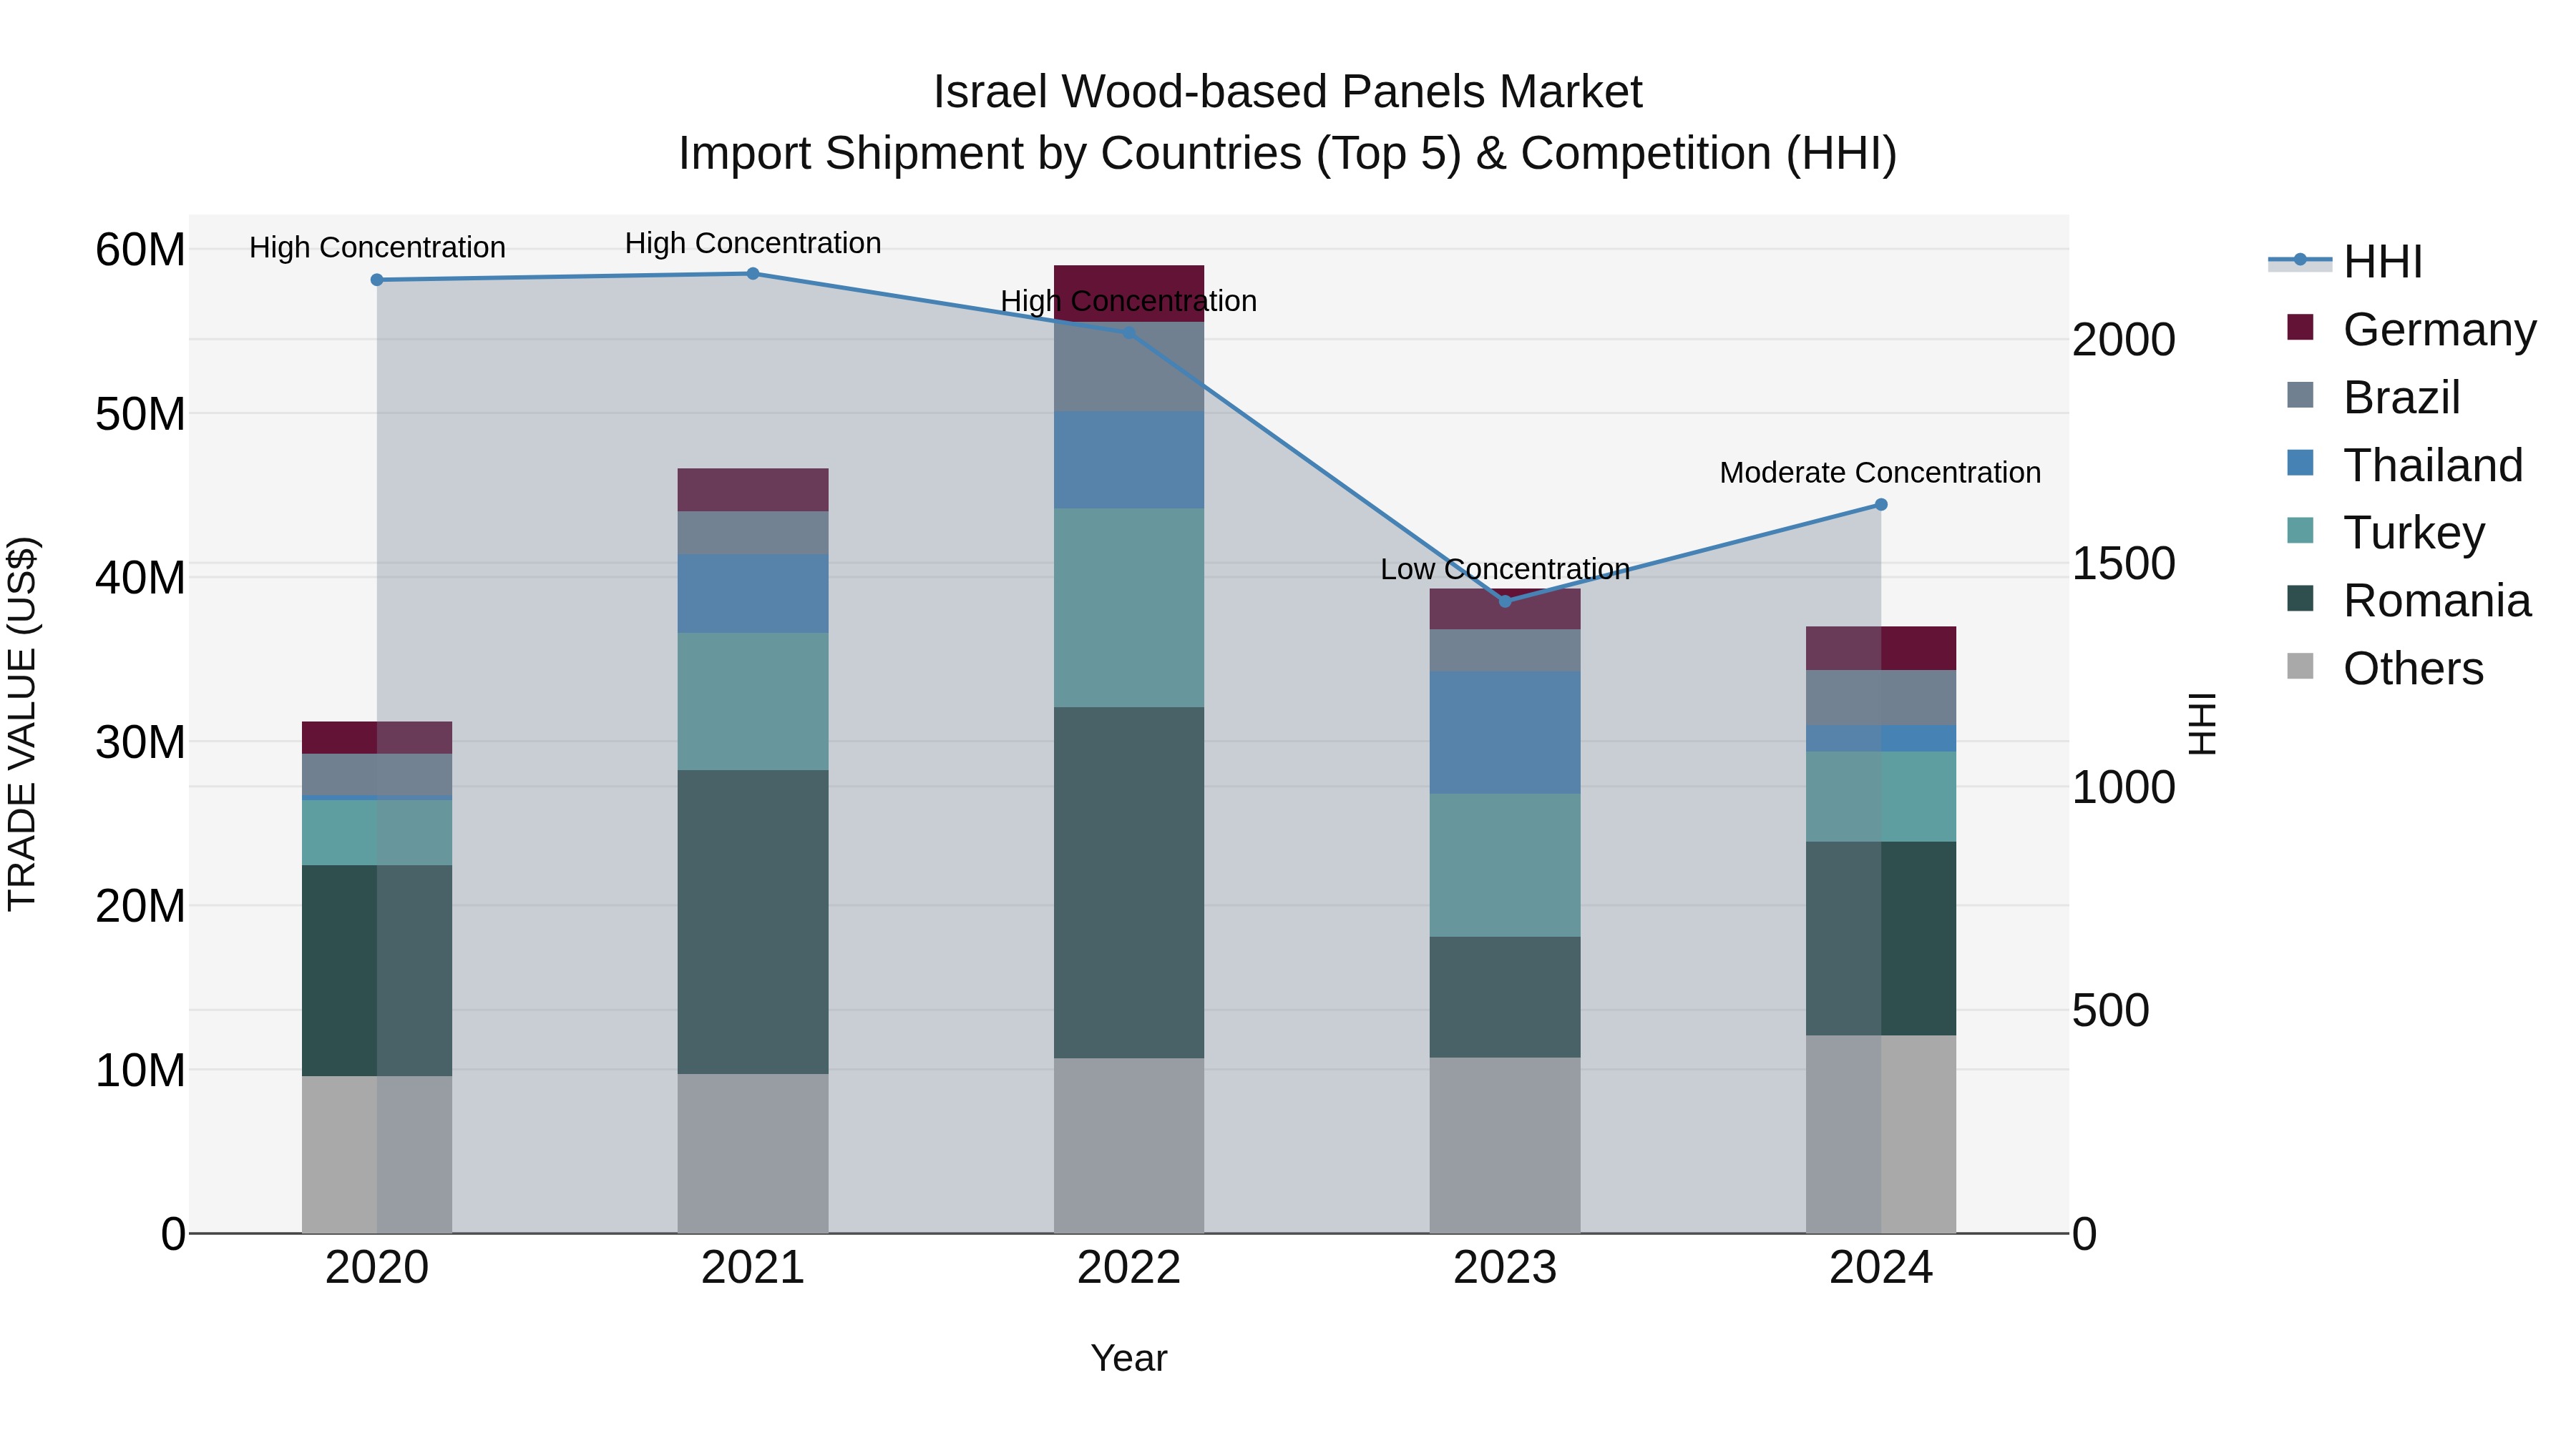Click the 30M left axis tick label
Image resolution: width=2576 pixels, height=1448 pixels.
click(x=140, y=742)
